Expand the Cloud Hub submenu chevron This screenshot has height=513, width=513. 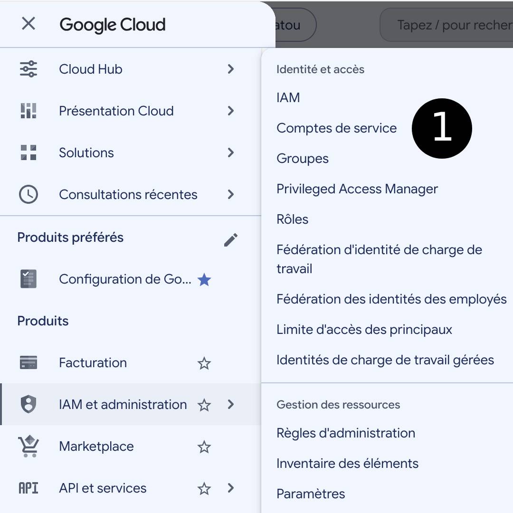tap(231, 69)
